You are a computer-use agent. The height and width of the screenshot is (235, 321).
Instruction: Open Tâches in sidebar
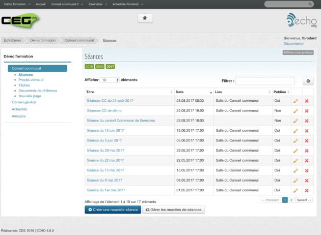pos(24,85)
